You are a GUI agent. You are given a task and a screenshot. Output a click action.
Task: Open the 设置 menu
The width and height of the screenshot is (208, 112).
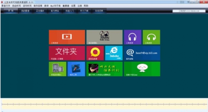tap(73, 6)
